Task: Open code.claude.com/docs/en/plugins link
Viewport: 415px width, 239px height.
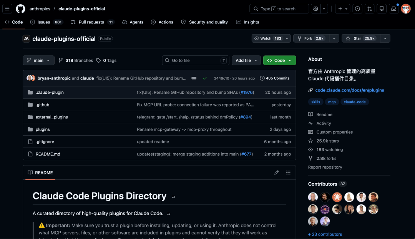Action: point(350,90)
